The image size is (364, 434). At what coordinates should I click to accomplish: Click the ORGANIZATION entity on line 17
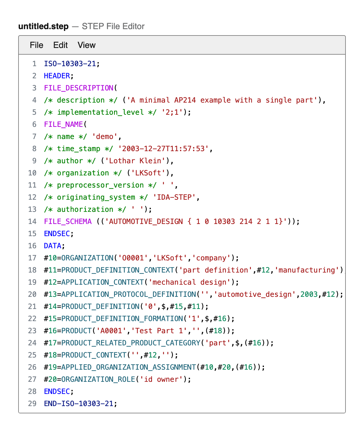coord(87,258)
